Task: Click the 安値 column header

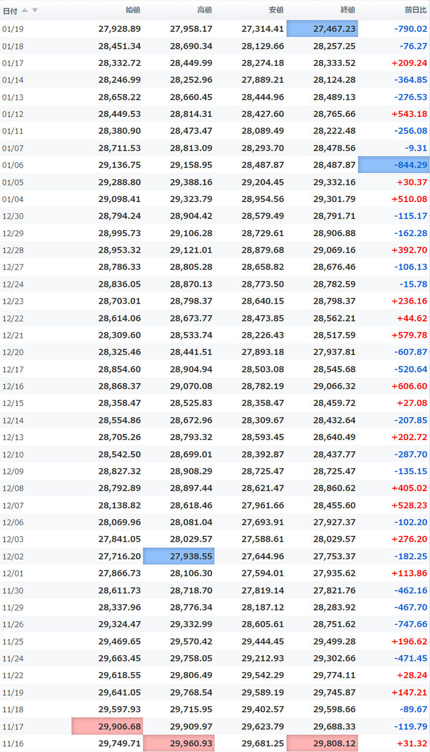Action: (277, 10)
